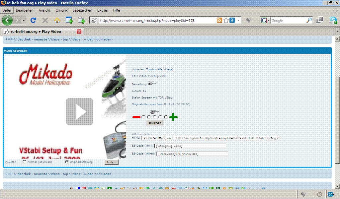Screen dimensions: 340x199
Task: Stop loading with the X icon
Action: [45, 20]
